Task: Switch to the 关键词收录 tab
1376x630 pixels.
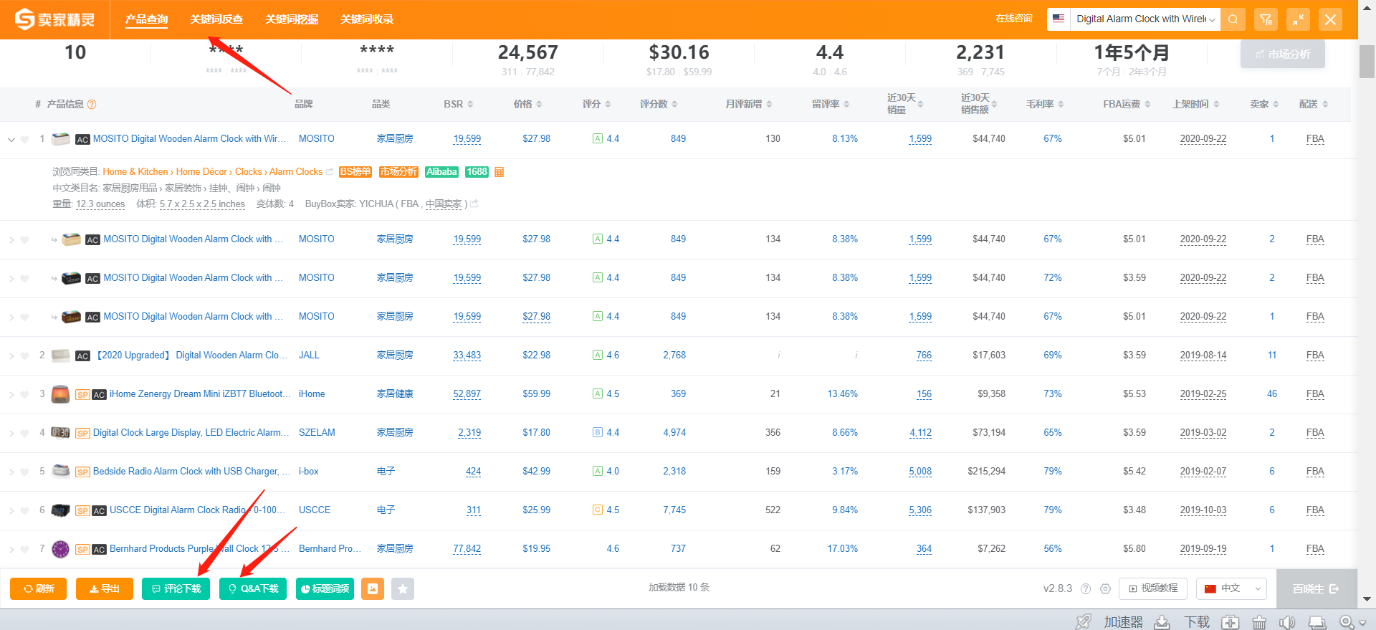Action: (x=367, y=19)
